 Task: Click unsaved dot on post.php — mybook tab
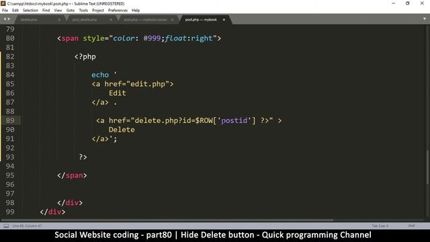(224, 19)
